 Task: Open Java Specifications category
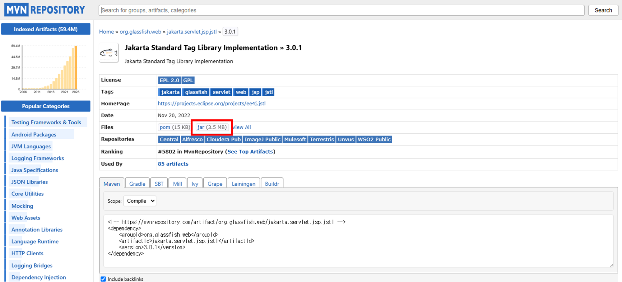35,170
